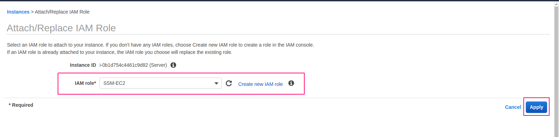The width and height of the screenshot is (559, 137).
Task: Click the info icon beside Instance ID
Action: point(173,65)
